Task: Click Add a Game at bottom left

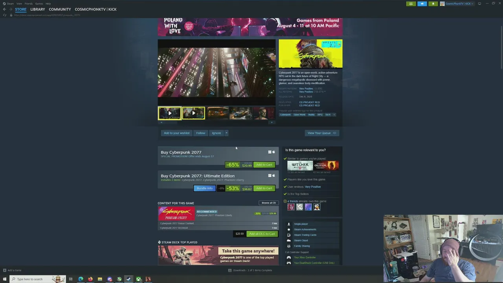Action: (x=12, y=270)
